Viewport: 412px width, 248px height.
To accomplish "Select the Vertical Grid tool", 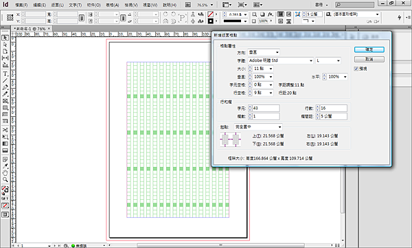I will tap(5, 121).
